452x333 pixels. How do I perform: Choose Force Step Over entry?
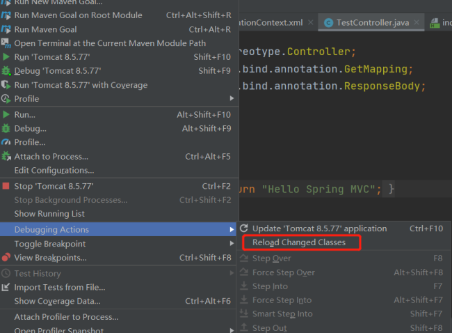(x=344, y=272)
